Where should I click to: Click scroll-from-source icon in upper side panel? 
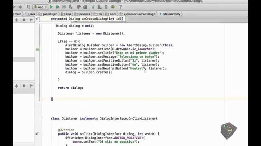point(16,20)
